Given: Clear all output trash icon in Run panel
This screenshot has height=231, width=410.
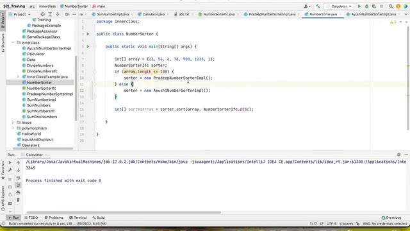Looking at the screenshot, I should click(18, 200).
